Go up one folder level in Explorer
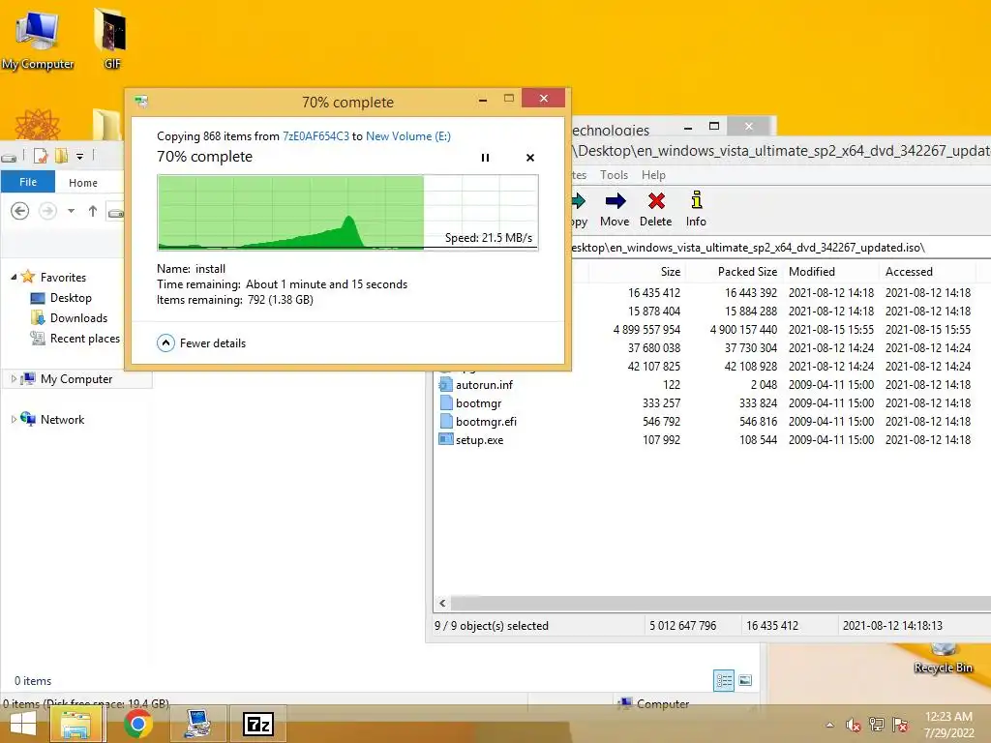 [93, 211]
